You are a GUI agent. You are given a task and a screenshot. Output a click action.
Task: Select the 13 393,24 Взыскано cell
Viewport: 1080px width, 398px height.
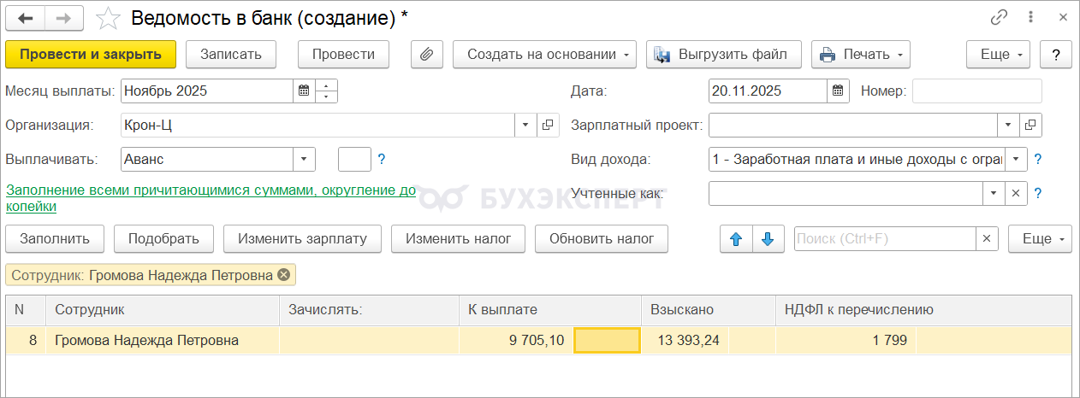click(x=685, y=341)
